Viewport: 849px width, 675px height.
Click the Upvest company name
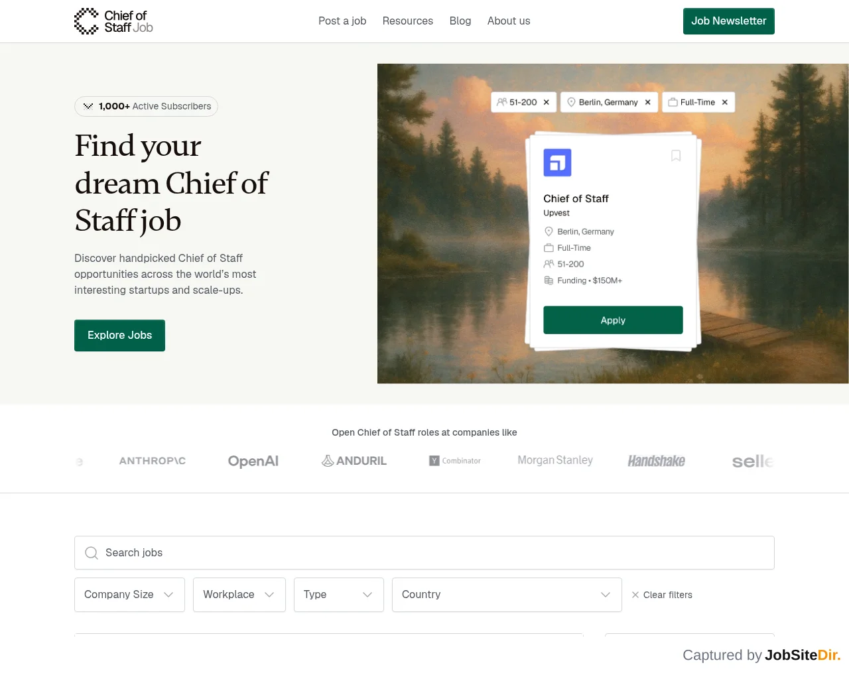tap(556, 213)
